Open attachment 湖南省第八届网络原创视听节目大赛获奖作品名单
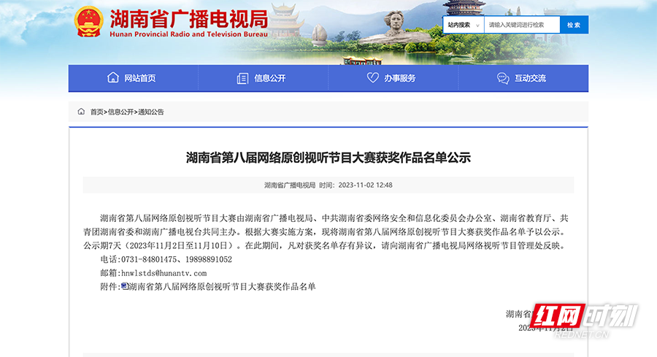Screen dimensions: 657x357 click(x=222, y=287)
